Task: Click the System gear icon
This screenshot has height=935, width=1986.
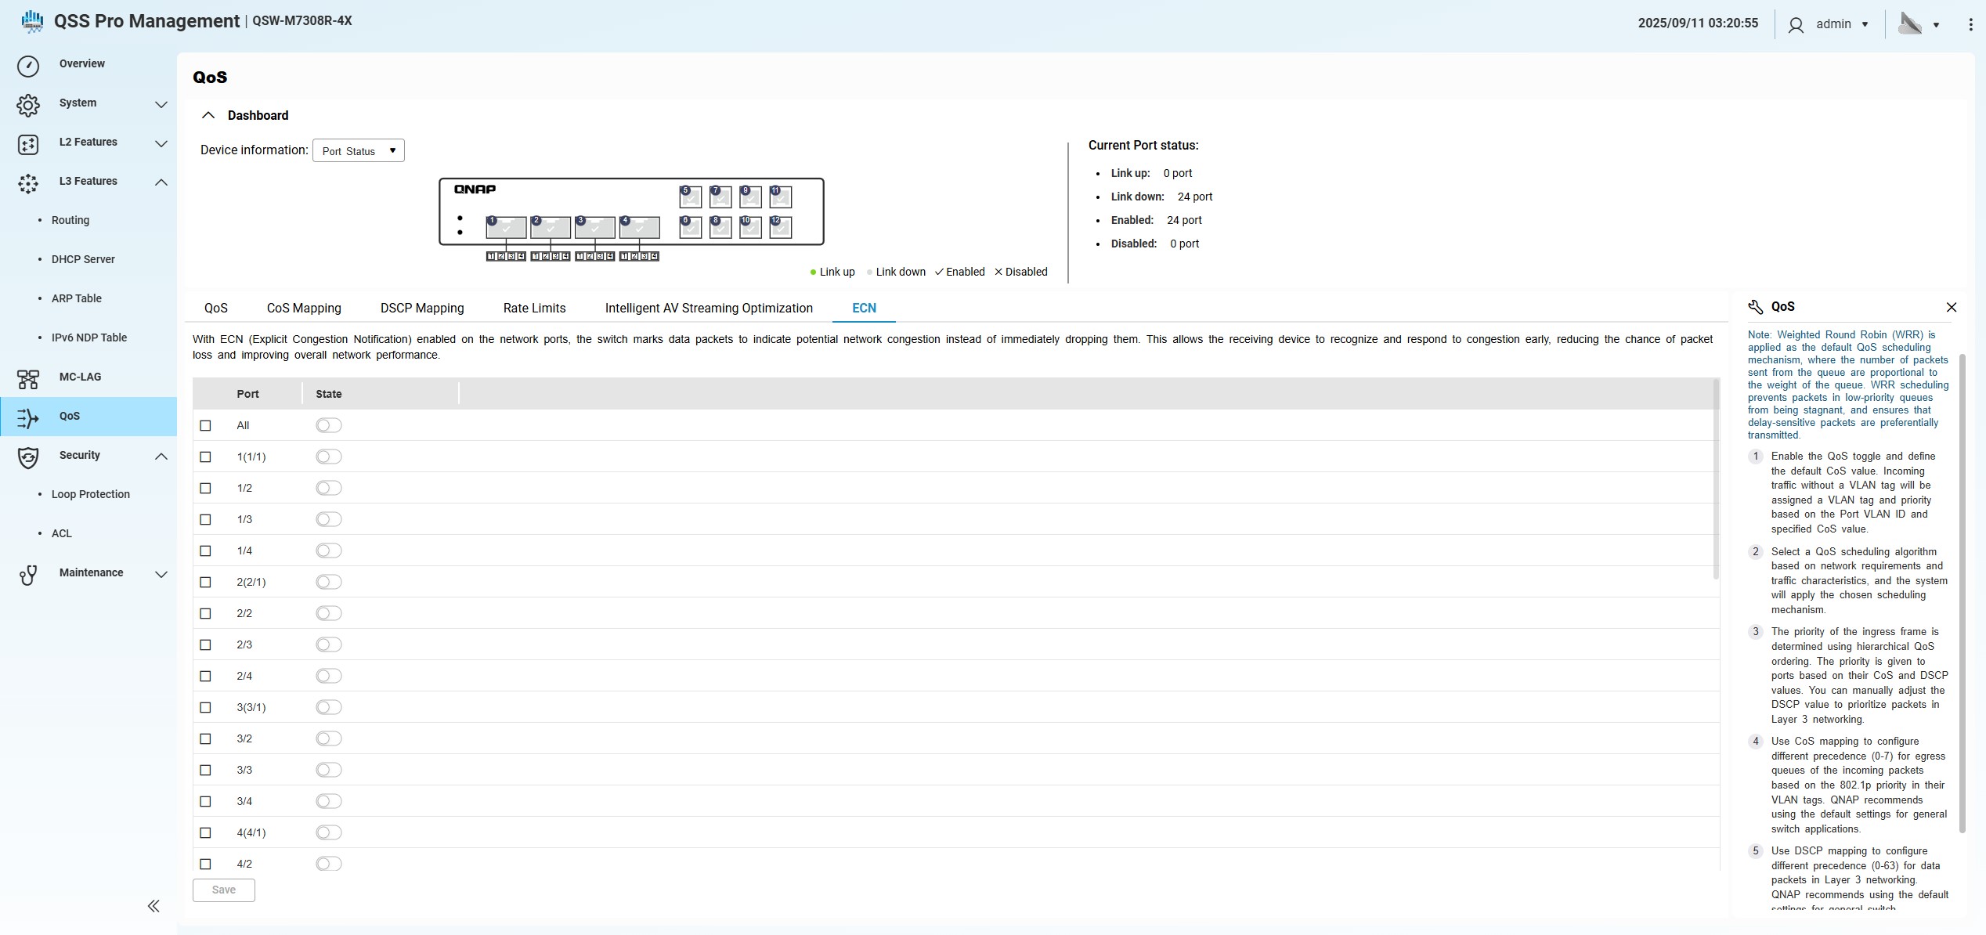Action: point(28,105)
